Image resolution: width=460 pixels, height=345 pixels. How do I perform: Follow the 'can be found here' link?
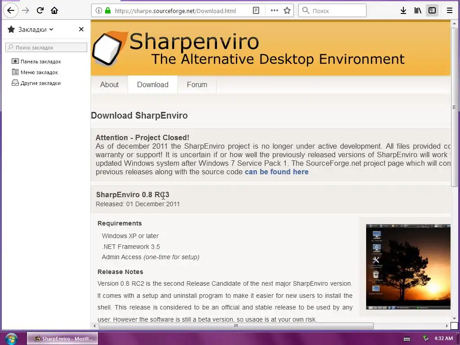(277, 172)
